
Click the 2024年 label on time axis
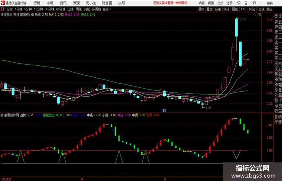pos(6,179)
